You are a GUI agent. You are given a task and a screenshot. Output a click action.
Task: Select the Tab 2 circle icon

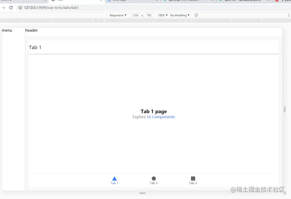click(154, 178)
